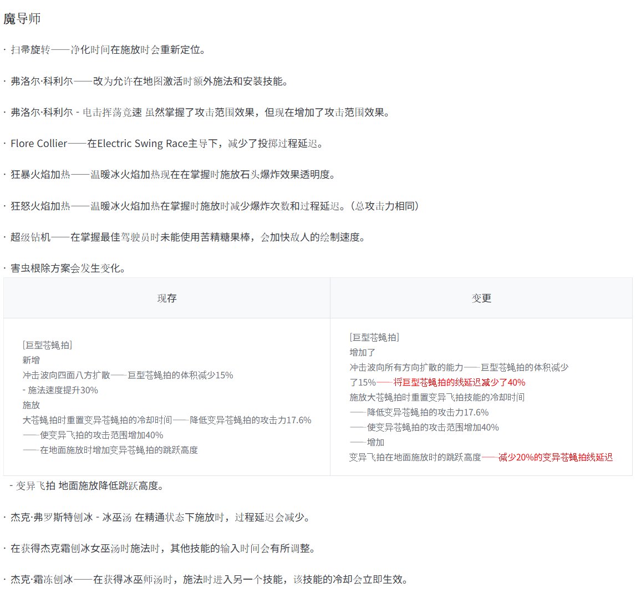
Task: Select the 变更 table column header
Action: 480,298
